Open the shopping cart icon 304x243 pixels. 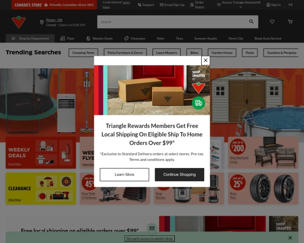290,21
